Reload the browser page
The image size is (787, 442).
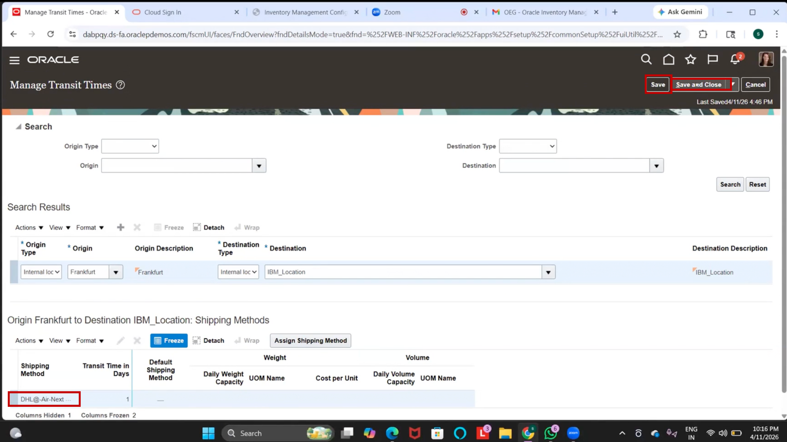pyautogui.click(x=50, y=34)
